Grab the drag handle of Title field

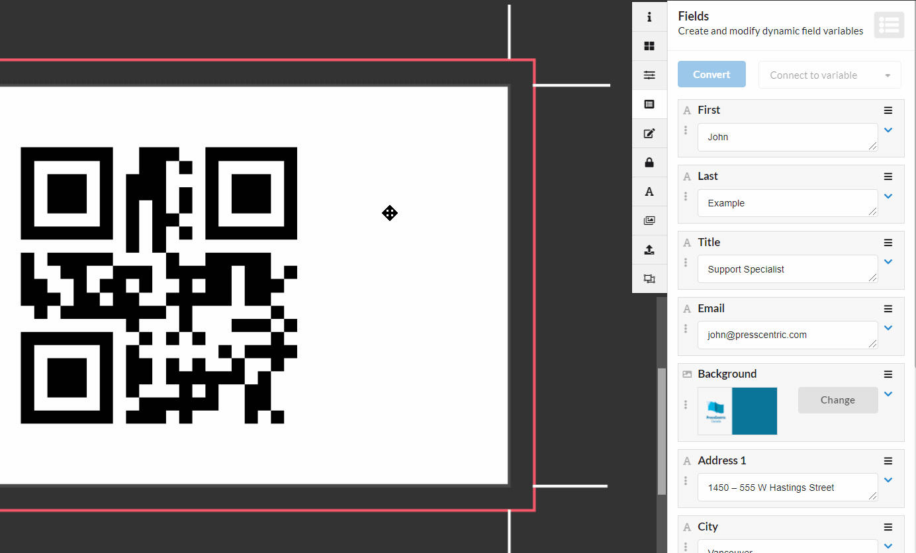[x=686, y=263]
